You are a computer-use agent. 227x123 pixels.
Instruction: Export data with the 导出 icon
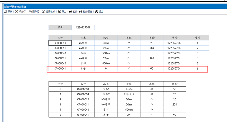click(x=59, y=11)
